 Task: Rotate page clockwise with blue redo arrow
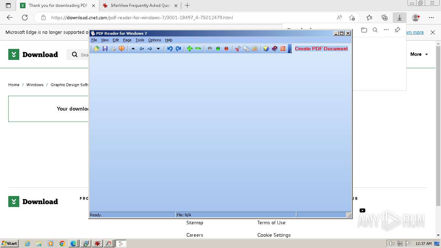click(178, 49)
